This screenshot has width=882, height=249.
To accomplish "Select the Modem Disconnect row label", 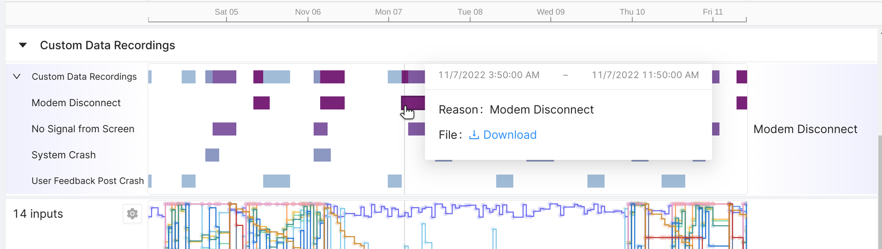I will tap(76, 103).
